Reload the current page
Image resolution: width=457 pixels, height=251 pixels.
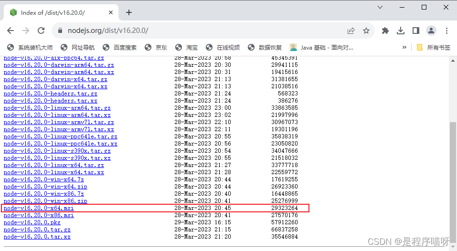point(41,31)
